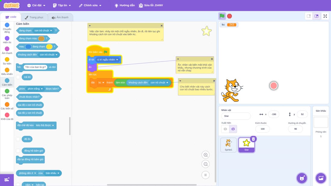Select the Hiển thị block category

pos(7,40)
